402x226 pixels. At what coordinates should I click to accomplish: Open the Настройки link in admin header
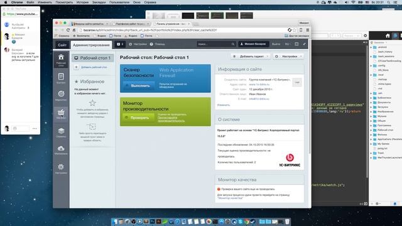(138, 44)
